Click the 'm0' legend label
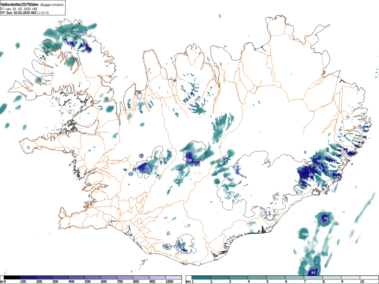Image resolution: width=379 pixels, height=284 pixels. click(3, 282)
